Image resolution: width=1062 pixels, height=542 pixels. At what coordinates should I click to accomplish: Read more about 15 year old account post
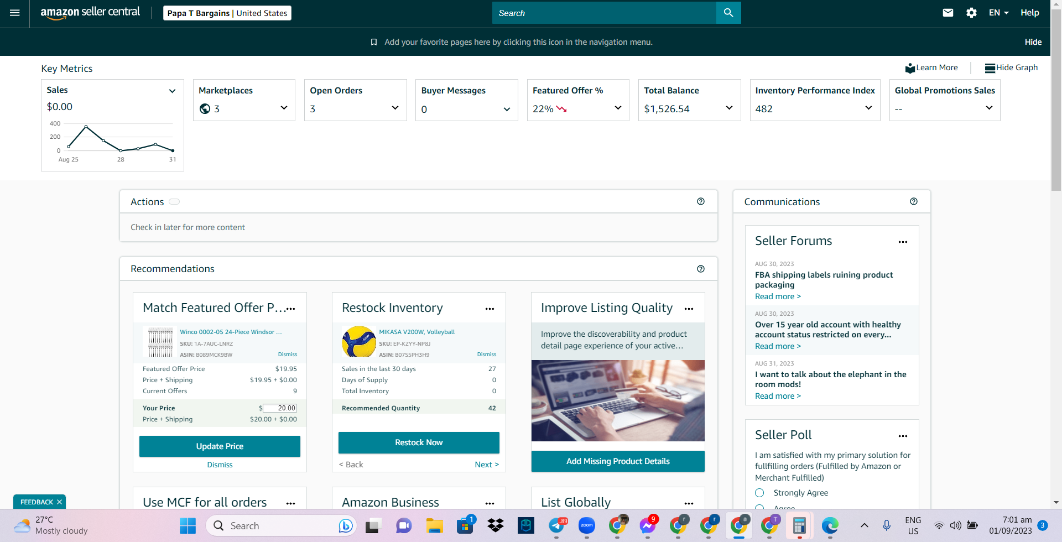click(778, 346)
